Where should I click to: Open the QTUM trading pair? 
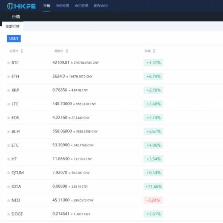(x=17, y=173)
